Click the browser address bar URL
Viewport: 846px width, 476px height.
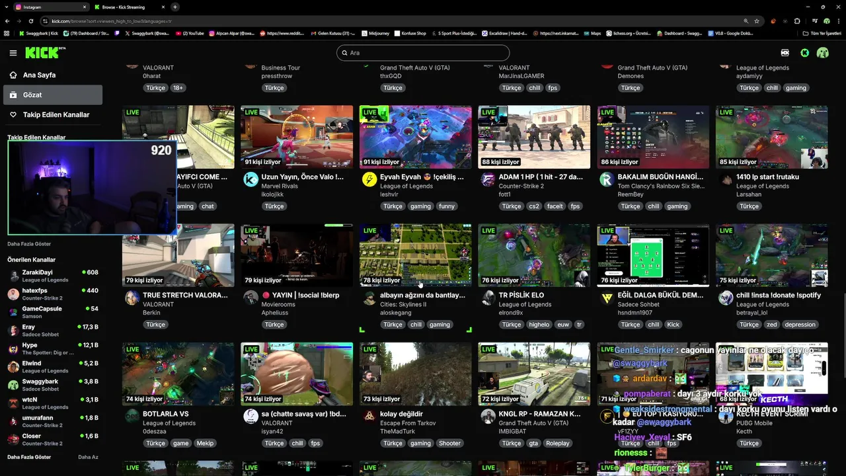(x=112, y=21)
